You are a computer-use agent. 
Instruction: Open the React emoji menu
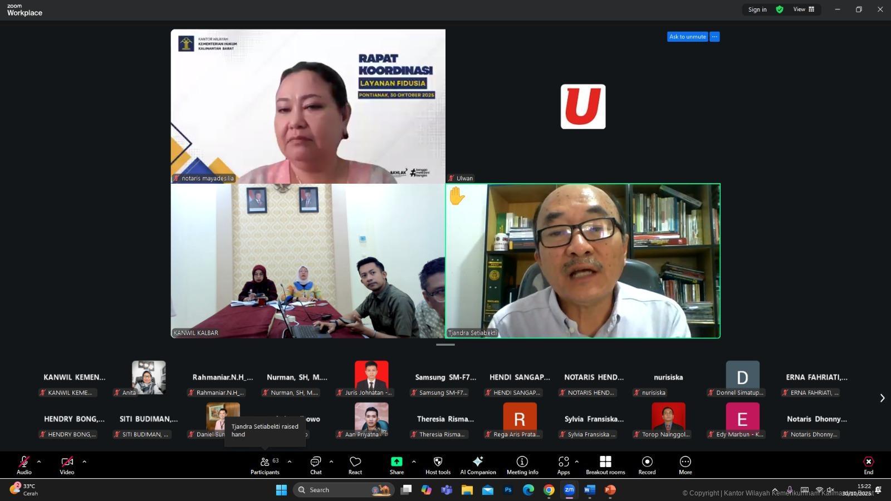(x=355, y=465)
